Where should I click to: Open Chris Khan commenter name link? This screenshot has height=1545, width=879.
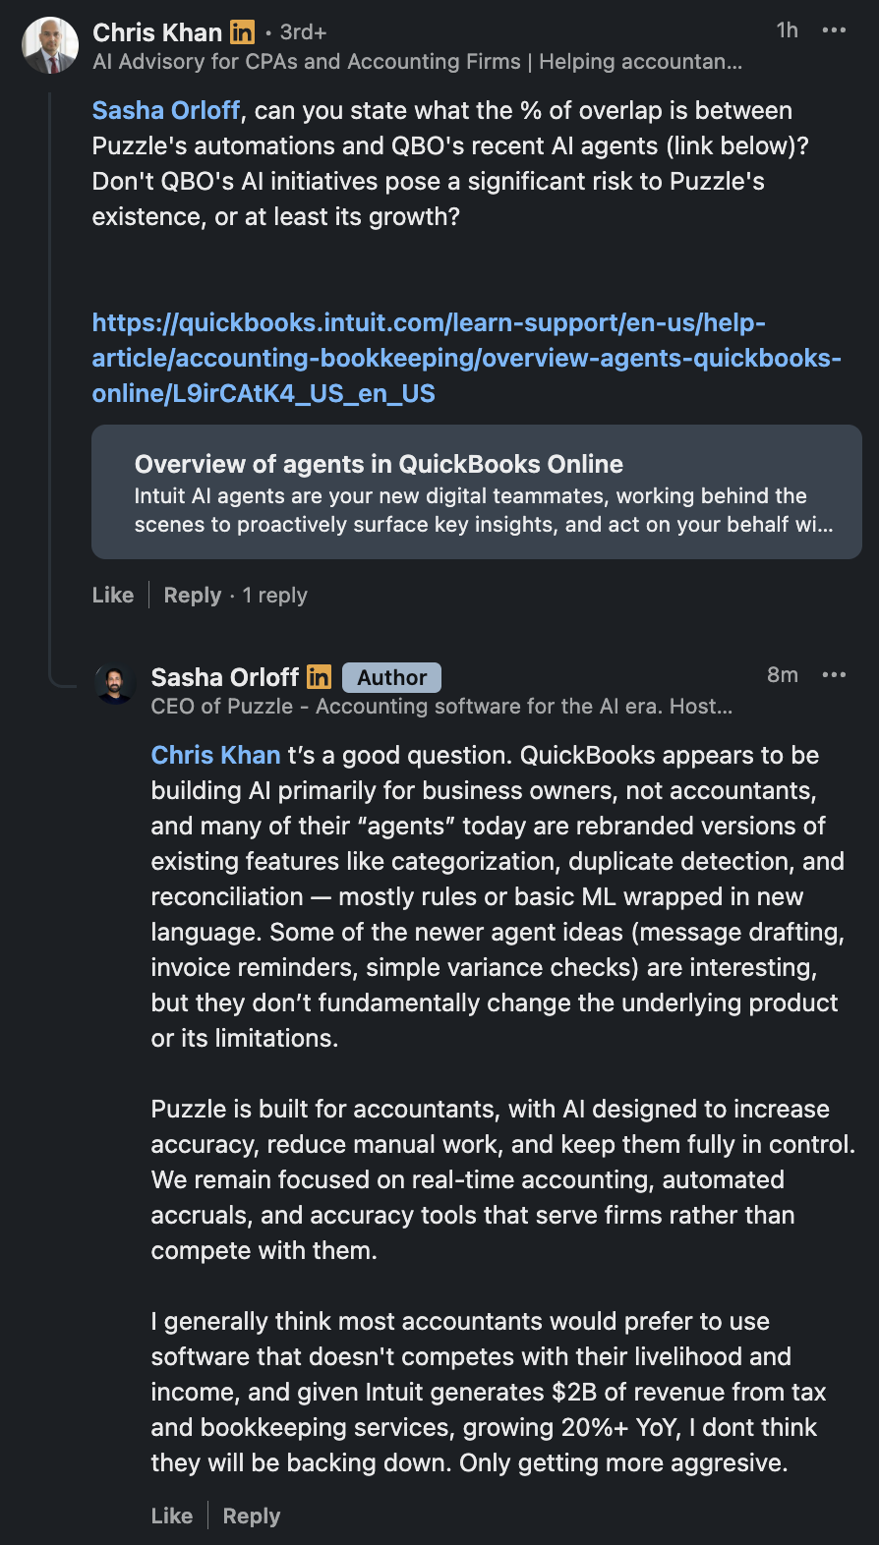click(x=157, y=32)
